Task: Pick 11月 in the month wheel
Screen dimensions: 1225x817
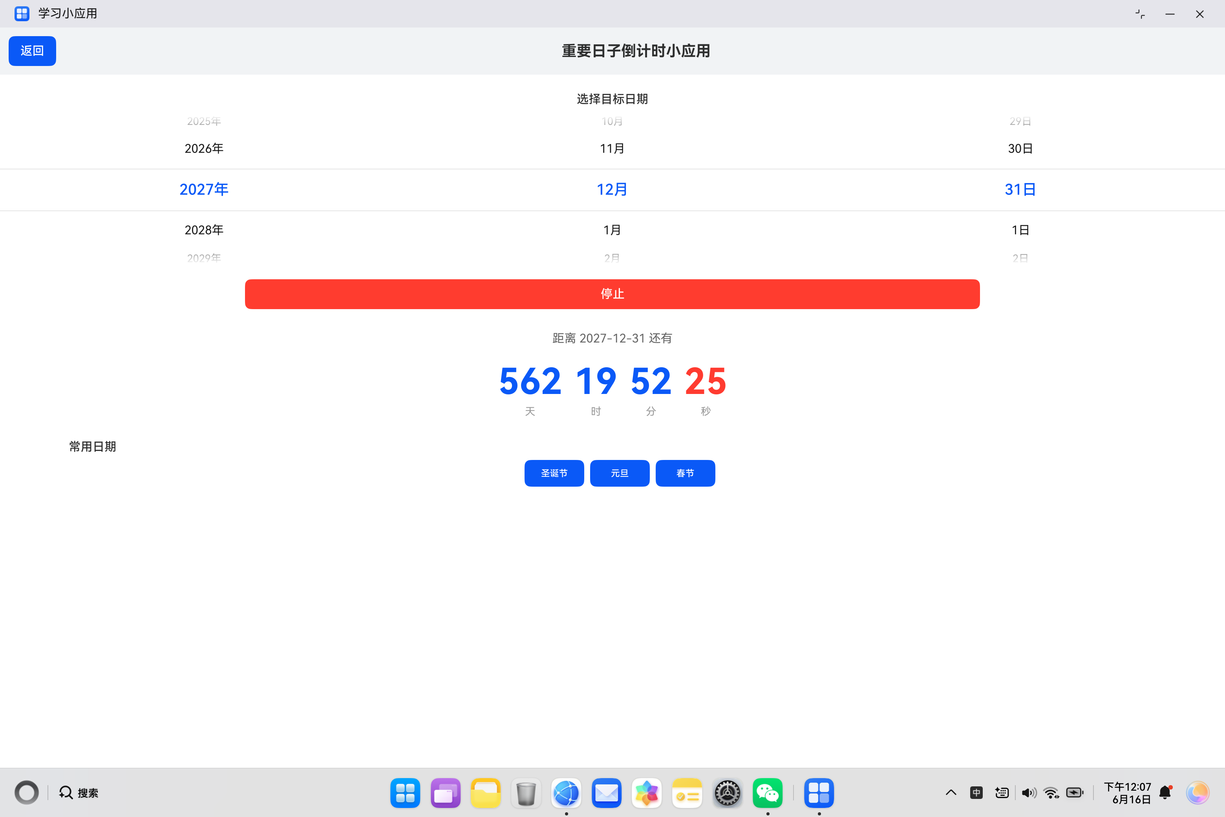Action: 612,148
